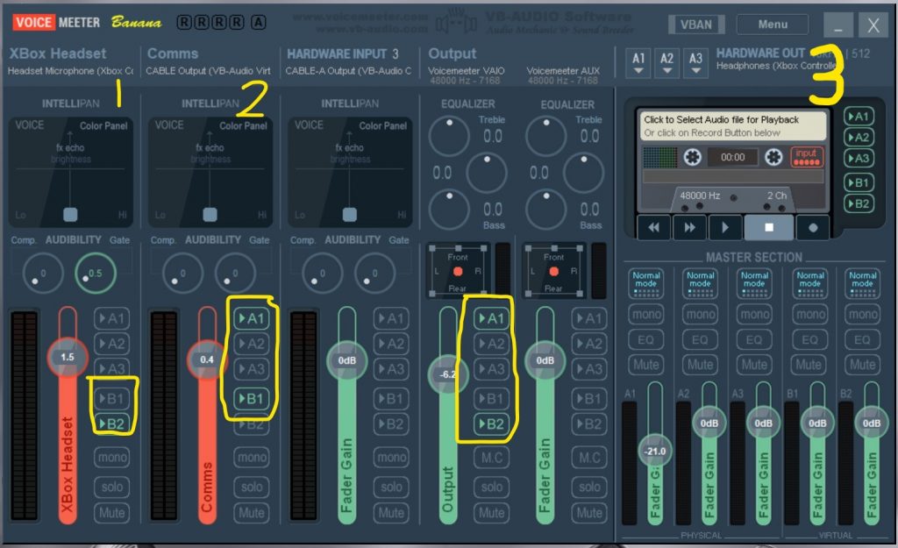Mute the A1 master bus

pos(646,365)
